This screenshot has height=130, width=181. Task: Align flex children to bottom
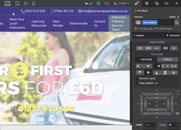pos(157,73)
